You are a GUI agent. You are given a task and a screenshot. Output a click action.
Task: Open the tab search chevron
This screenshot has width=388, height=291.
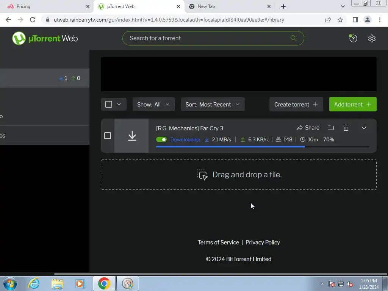[x=343, y=6]
